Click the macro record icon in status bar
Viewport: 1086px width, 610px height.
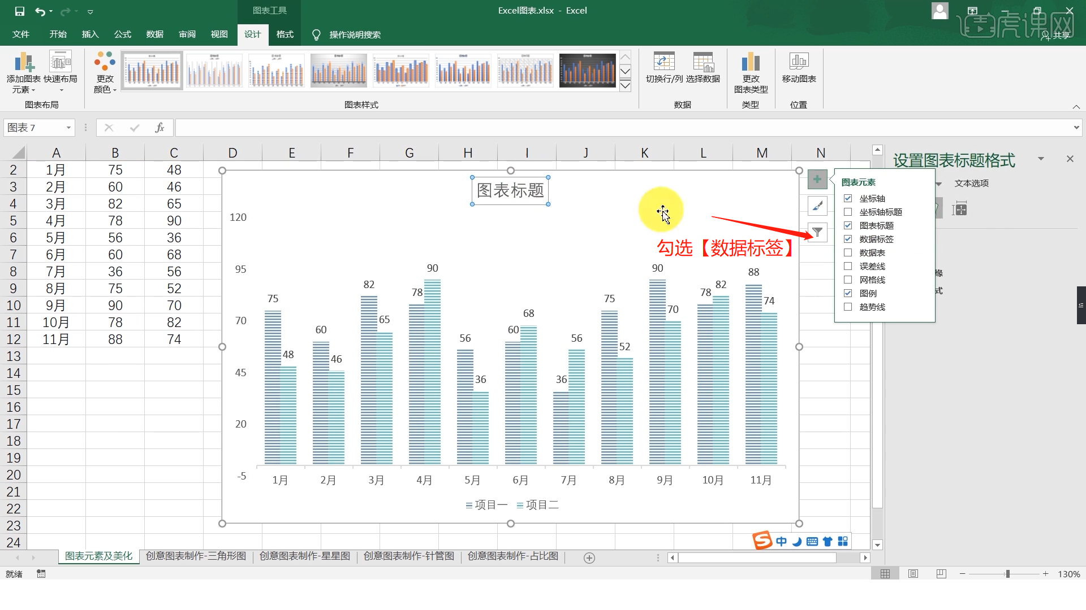tap(41, 574)
